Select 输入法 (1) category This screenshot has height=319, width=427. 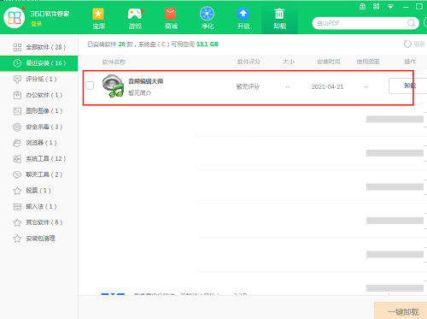39,206
